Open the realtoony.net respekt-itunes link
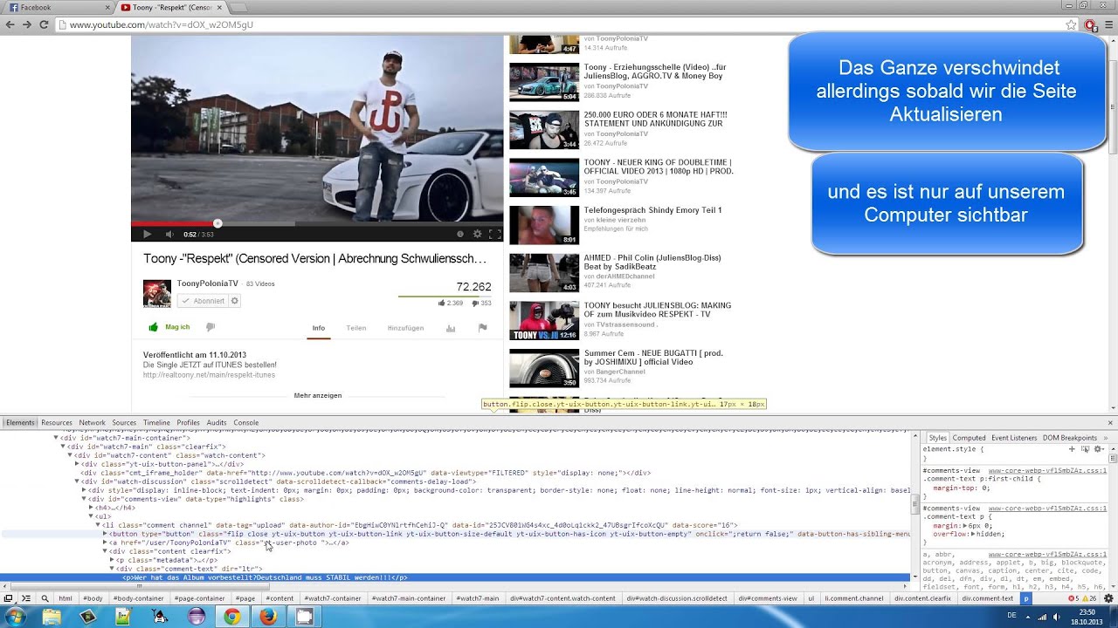1118x628 pixels. point(209,375)
